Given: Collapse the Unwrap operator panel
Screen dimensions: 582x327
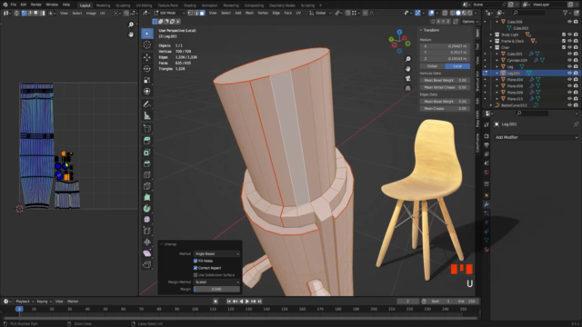Looking at the screenshot, I should [168, 244].
